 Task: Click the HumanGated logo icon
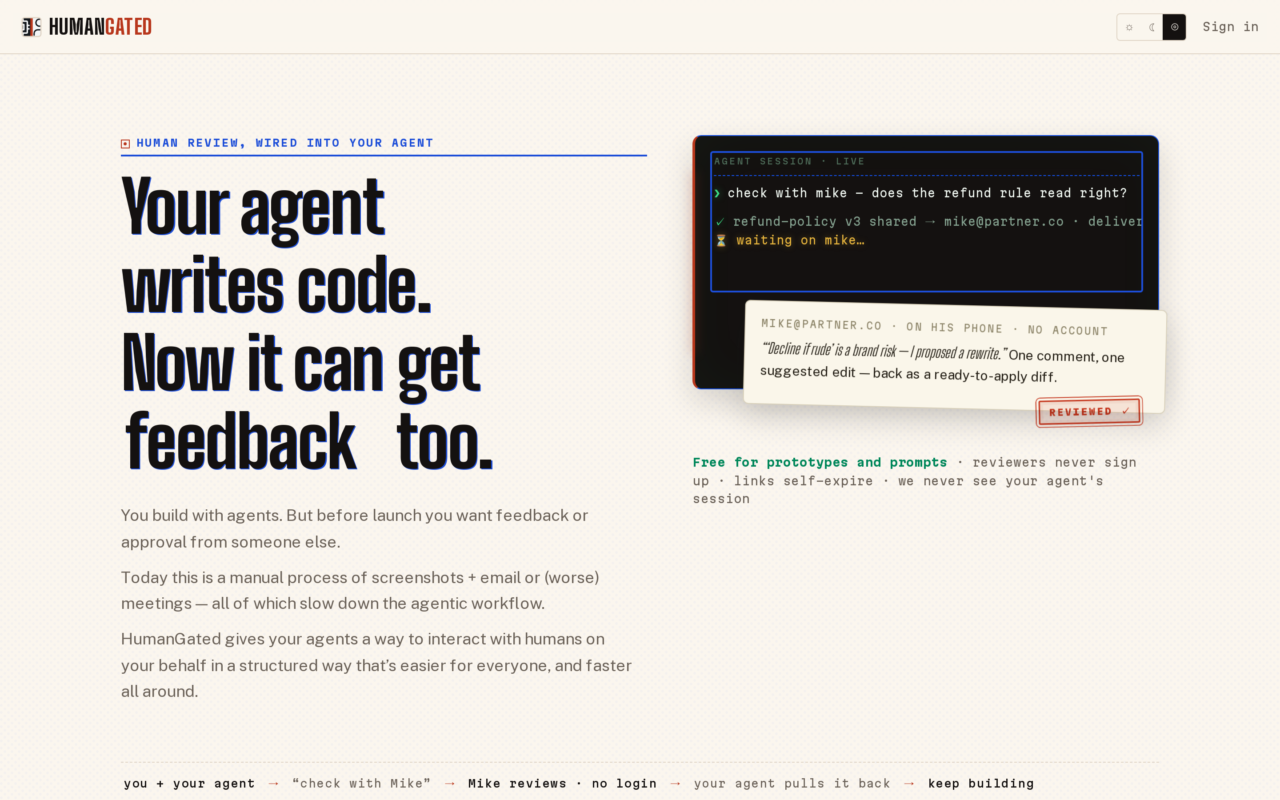pyautogui.click(x=31, y=27)
